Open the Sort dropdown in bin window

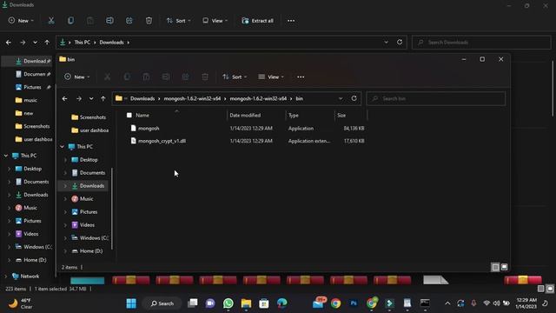click(235, 77)
